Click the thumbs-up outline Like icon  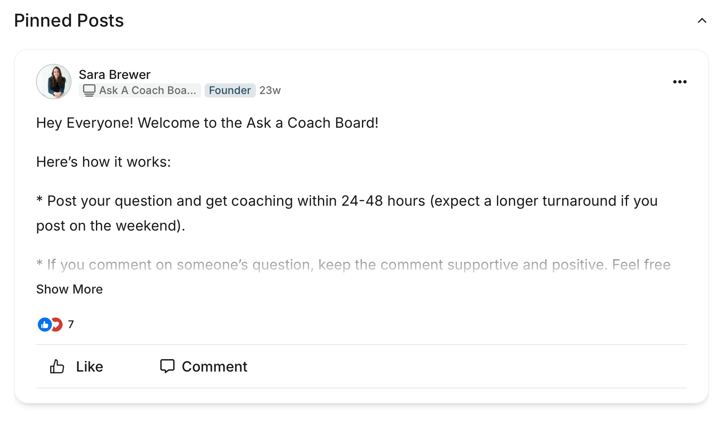pos(57,367)
